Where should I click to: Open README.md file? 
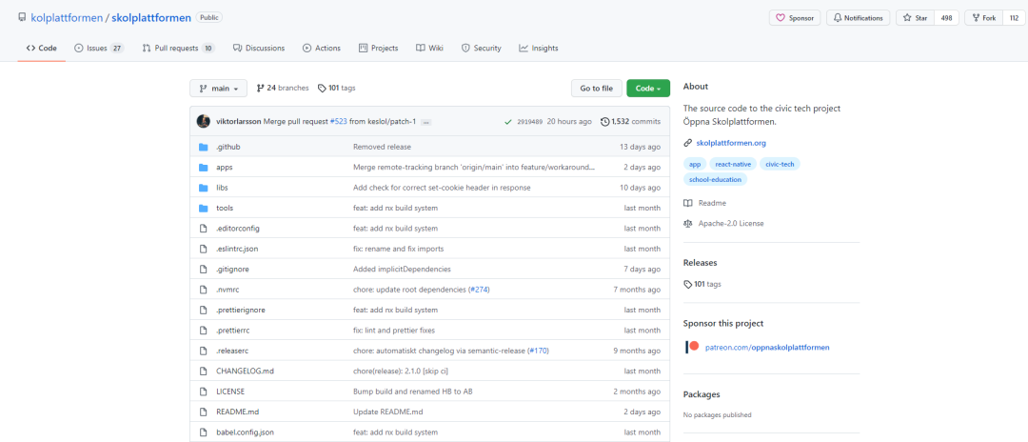237,412
